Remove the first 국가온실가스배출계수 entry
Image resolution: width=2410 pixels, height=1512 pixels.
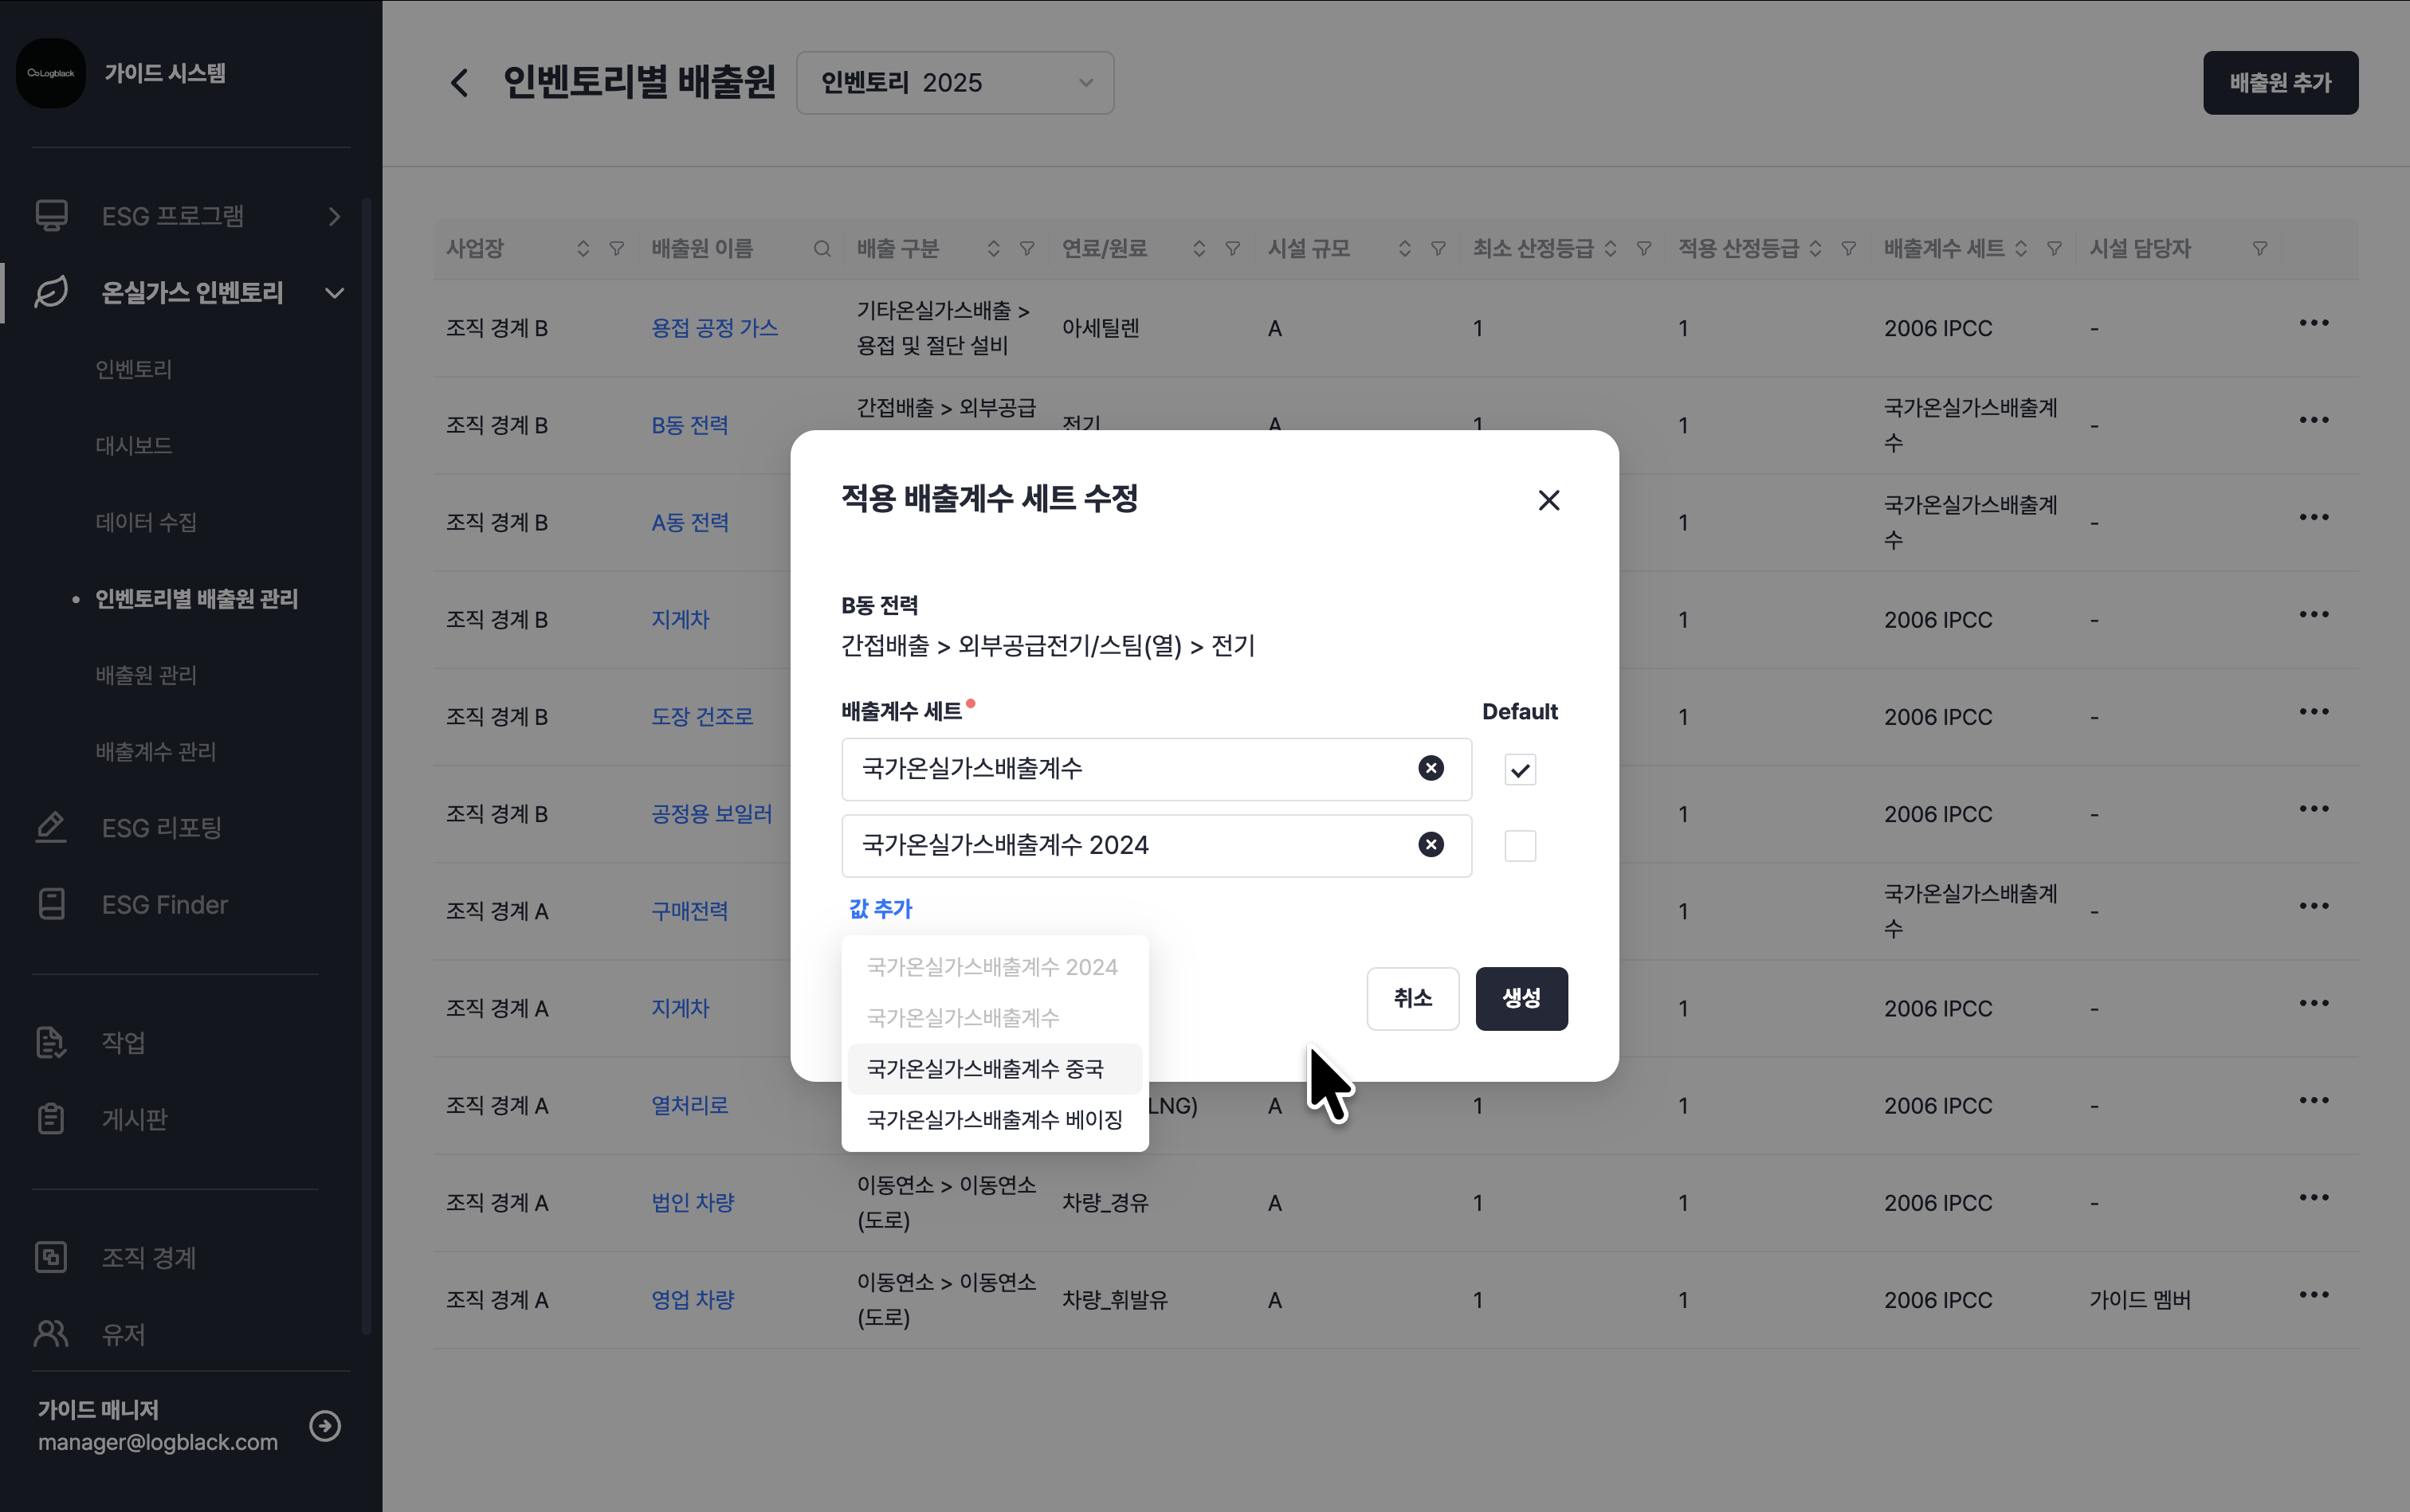pyautogui.click(x=1431, y=768)
